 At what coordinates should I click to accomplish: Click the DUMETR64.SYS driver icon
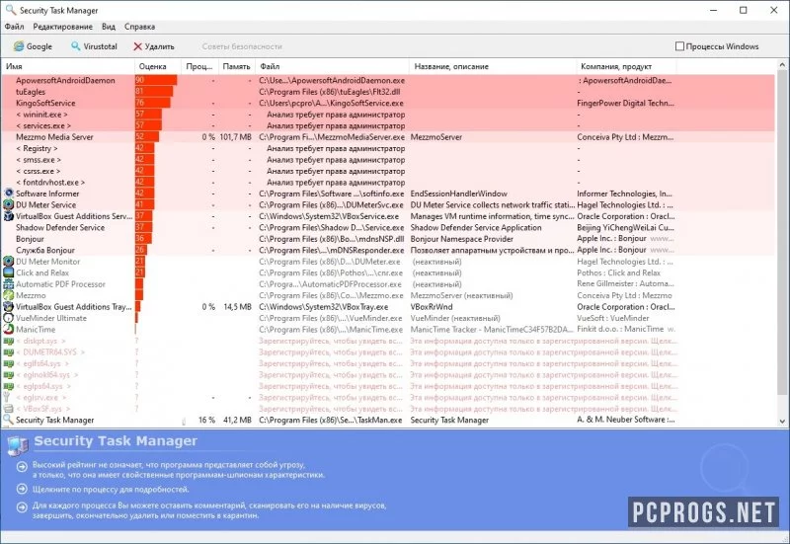tap(9, 352)
